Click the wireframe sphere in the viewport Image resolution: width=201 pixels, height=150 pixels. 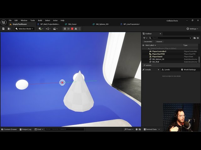tap(62, 82)
